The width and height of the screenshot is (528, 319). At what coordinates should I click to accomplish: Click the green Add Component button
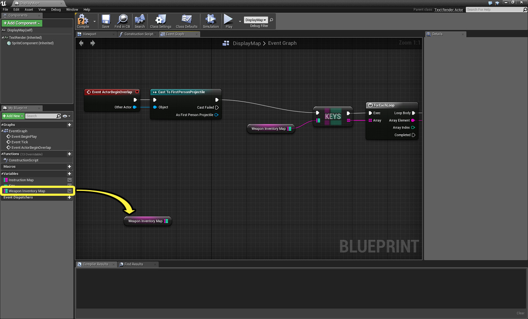(x=22, y=23)
